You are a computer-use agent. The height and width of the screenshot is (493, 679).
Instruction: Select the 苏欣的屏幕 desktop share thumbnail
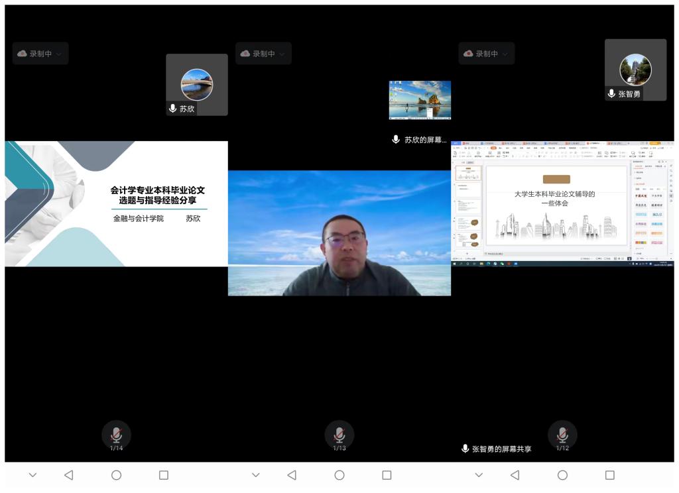[x=420, y=100]
